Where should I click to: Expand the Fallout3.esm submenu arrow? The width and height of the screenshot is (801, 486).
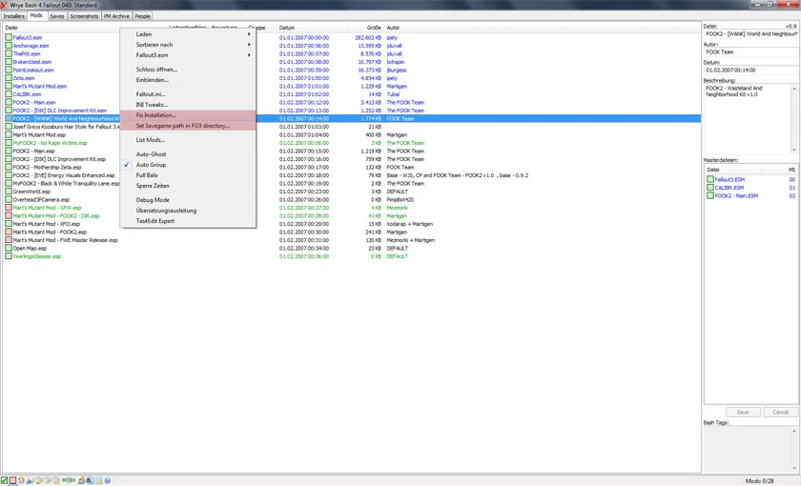coord(249,55)
